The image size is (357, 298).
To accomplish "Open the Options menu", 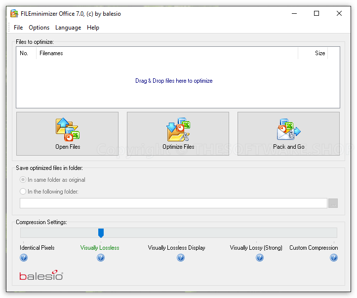I will (x=39, y=28).
